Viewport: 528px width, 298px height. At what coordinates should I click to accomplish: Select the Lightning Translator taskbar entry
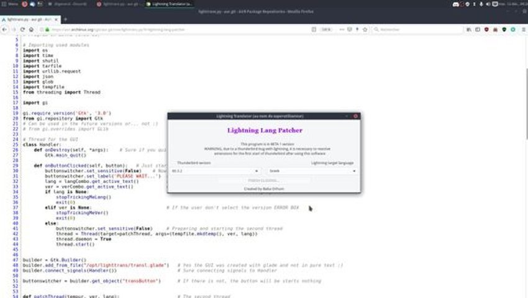[170, 4]
